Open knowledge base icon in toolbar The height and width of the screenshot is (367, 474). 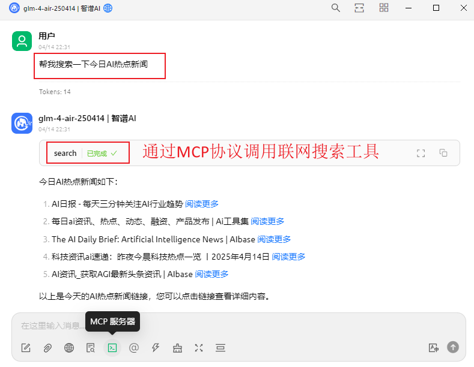pyautogui.click(x=91, y=348)
